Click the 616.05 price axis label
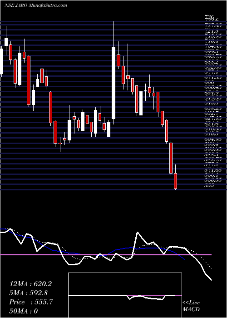 (213, 129)
